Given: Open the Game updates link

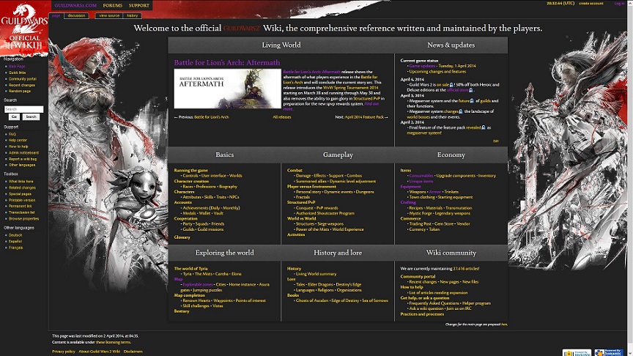Looking at the screenshot, I should [422, 66].
